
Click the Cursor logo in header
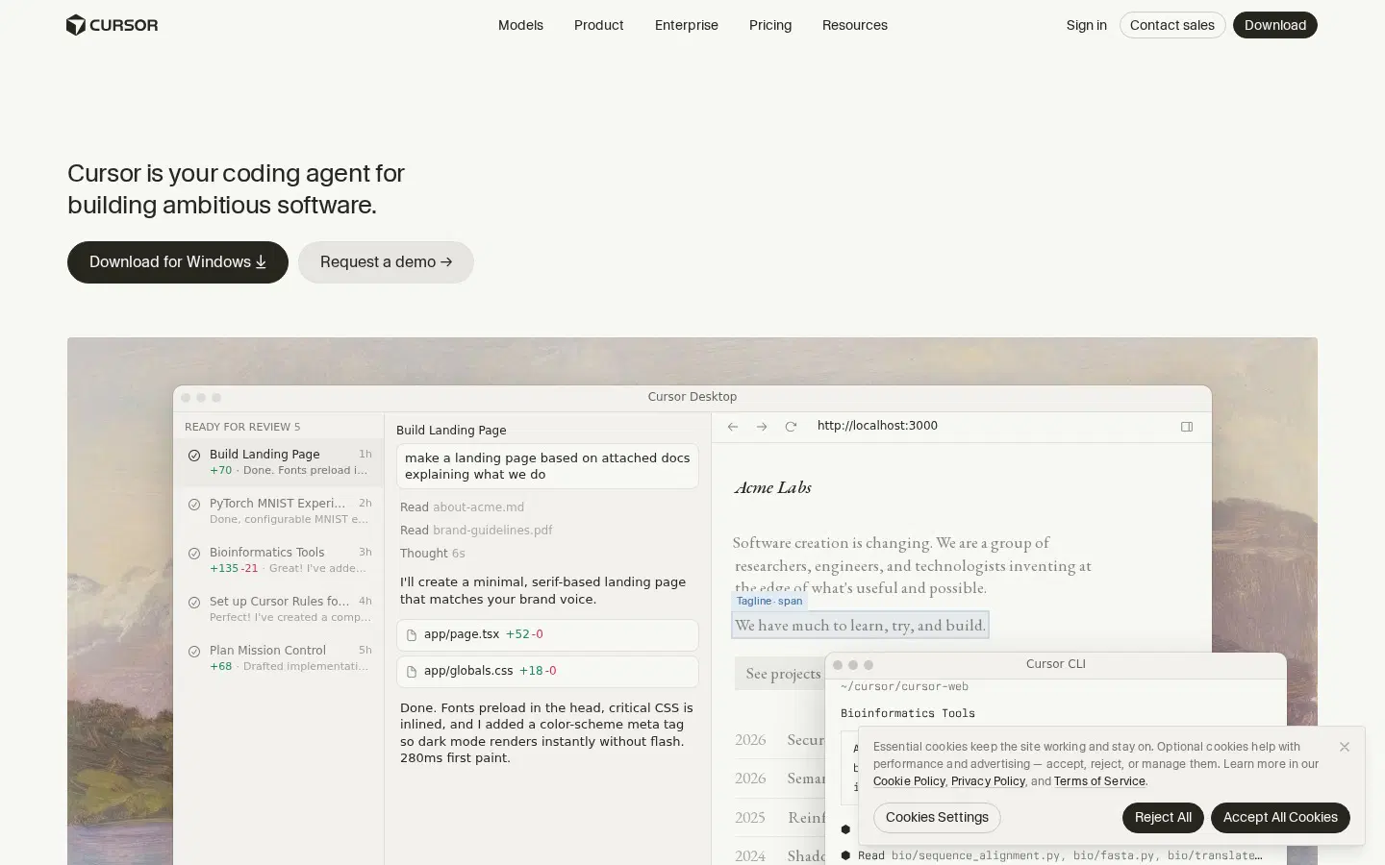(112, 25)
